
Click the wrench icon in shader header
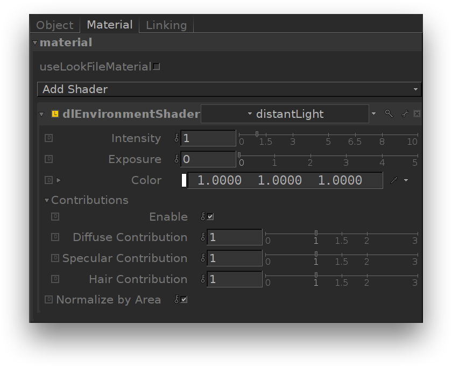point(405,114)
